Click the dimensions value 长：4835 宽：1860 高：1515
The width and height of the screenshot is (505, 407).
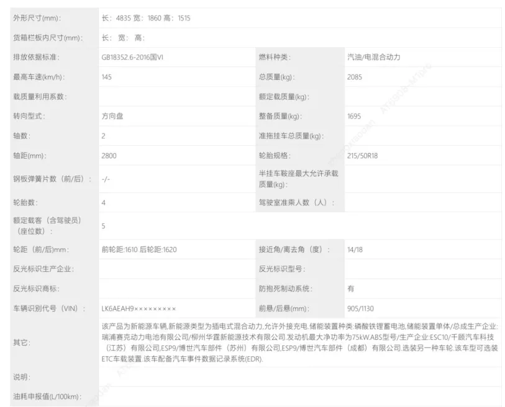pos(146,18)
